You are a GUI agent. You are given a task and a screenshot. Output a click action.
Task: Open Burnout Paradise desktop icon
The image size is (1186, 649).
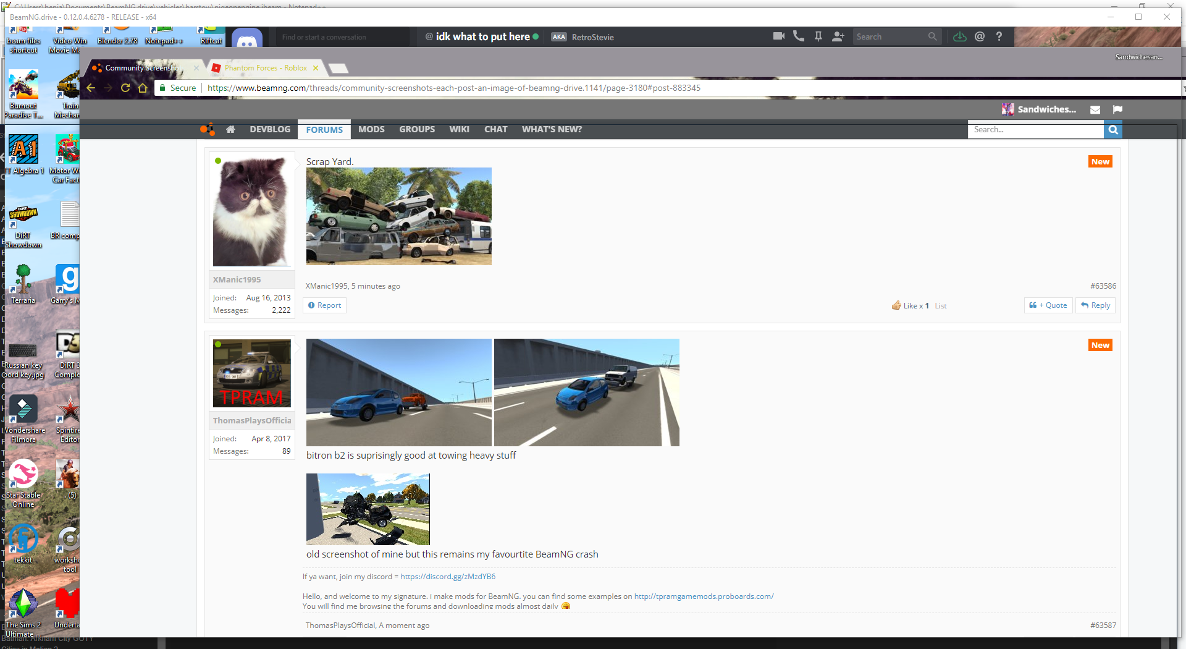[23, 93]
